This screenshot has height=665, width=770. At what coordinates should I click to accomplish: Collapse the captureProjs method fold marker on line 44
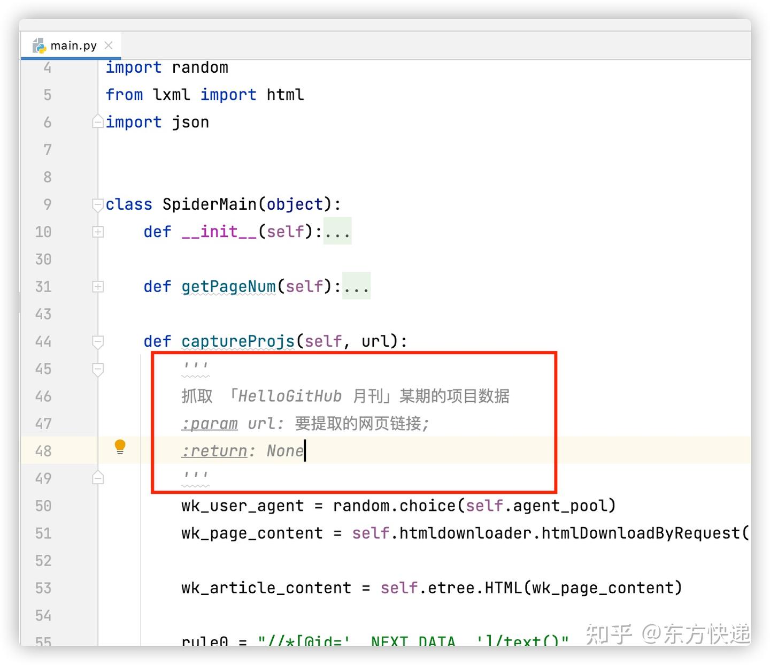[98, 342]
